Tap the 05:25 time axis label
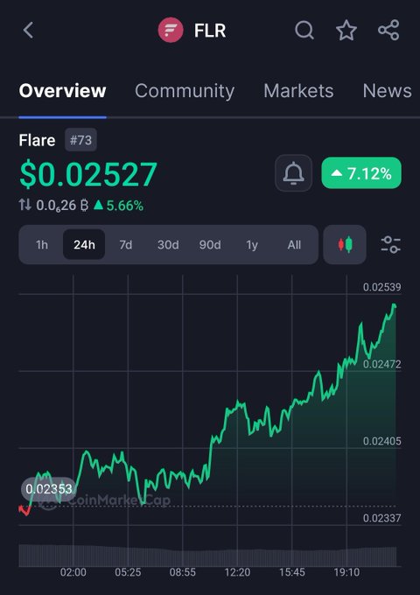The height and width of the screenshot is (595, 420). pyautogui.click(x=128, y=572)
